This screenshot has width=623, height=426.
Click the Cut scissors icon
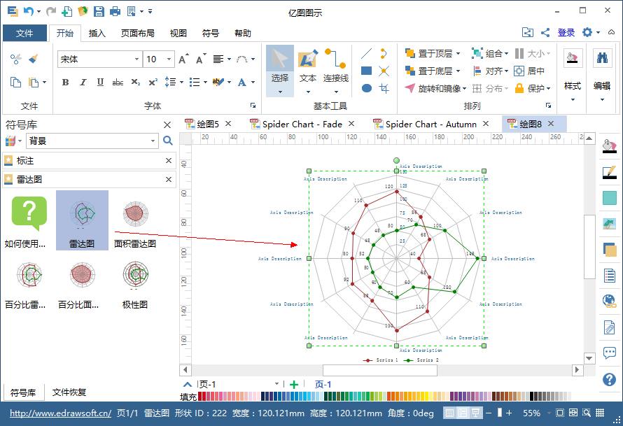[x=15, y=59]
